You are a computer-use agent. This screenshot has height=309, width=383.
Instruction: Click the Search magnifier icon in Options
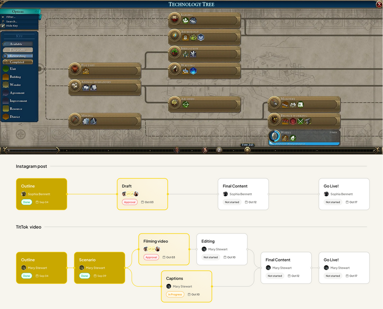(x=3, y=21)
